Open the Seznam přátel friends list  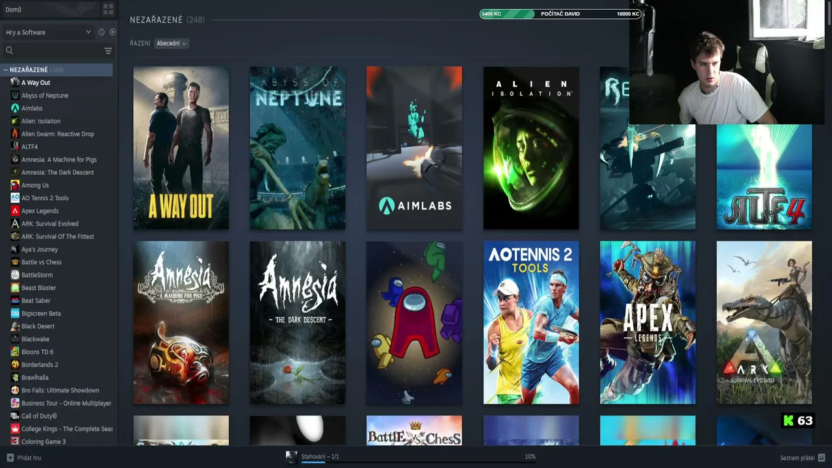click(x=802, y=458)
